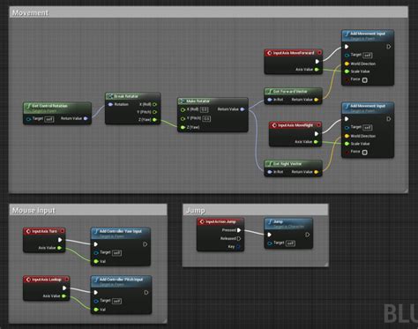Screen dimensions: 418x329
Task: Click InputAxis MoveForward's Axis Value pin
Action: click(x=317, y=70)
